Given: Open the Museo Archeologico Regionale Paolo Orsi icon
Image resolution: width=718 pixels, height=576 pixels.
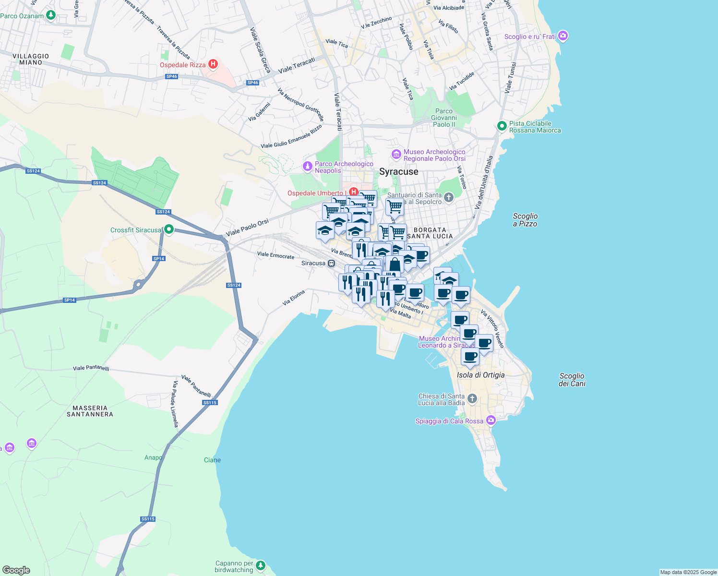Looking at the screenshot, I should [x=396, y=155].
